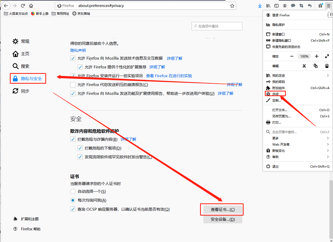
Task: Click the browser Back arrow button
Action: click(6, 5)
